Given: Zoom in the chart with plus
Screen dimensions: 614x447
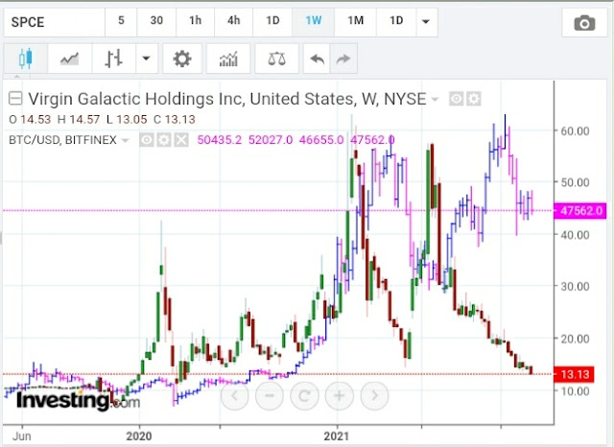Looking at the screenshot, I should [339, 396].
